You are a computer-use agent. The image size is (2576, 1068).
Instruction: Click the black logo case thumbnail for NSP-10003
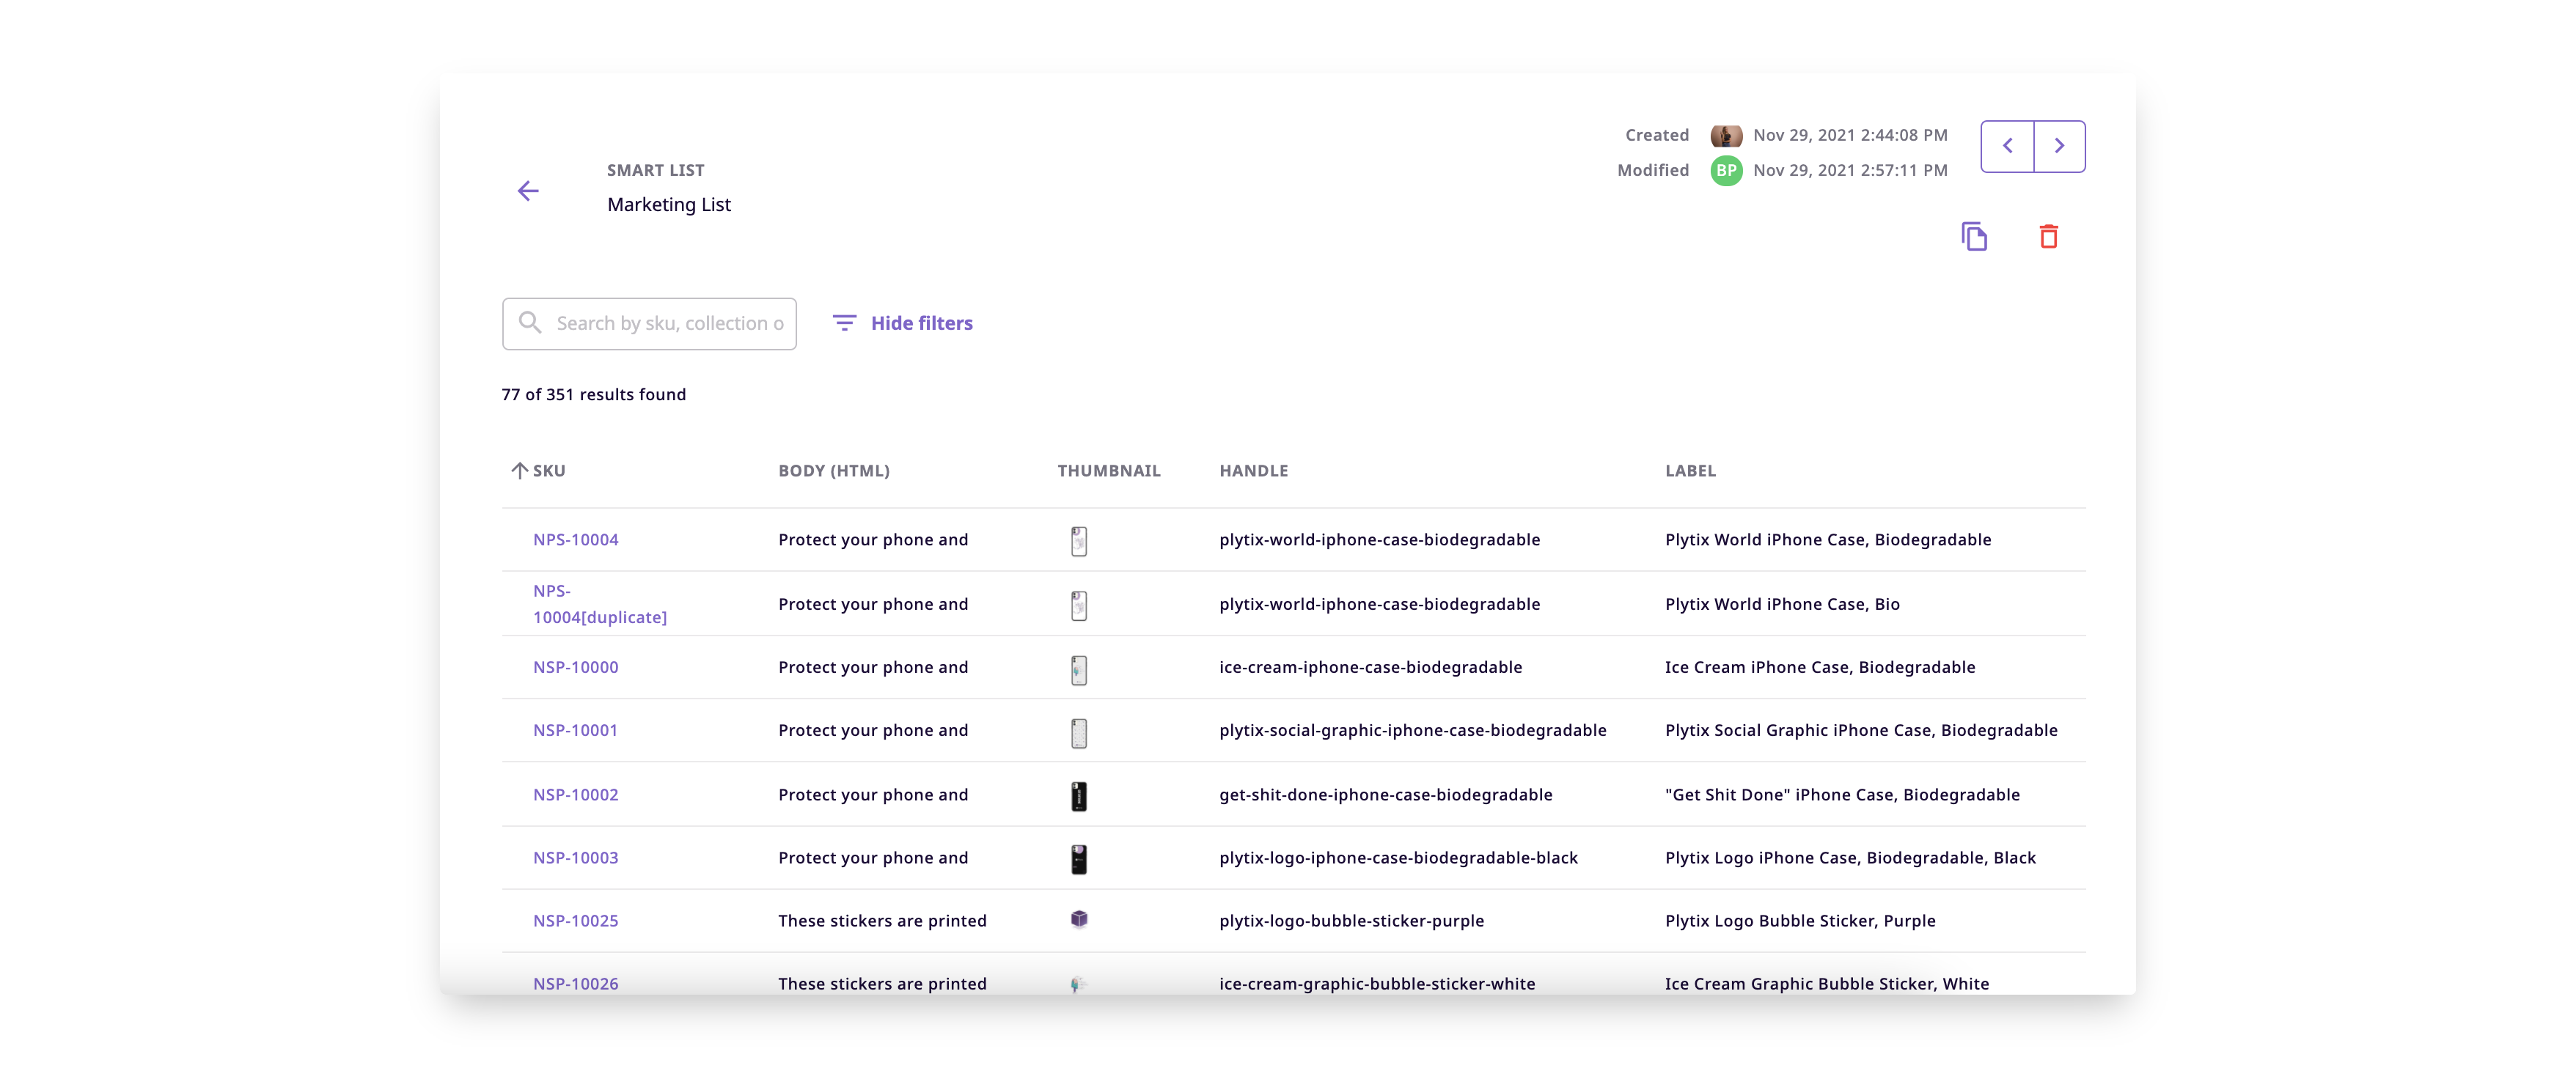(x=1078, y=859)
